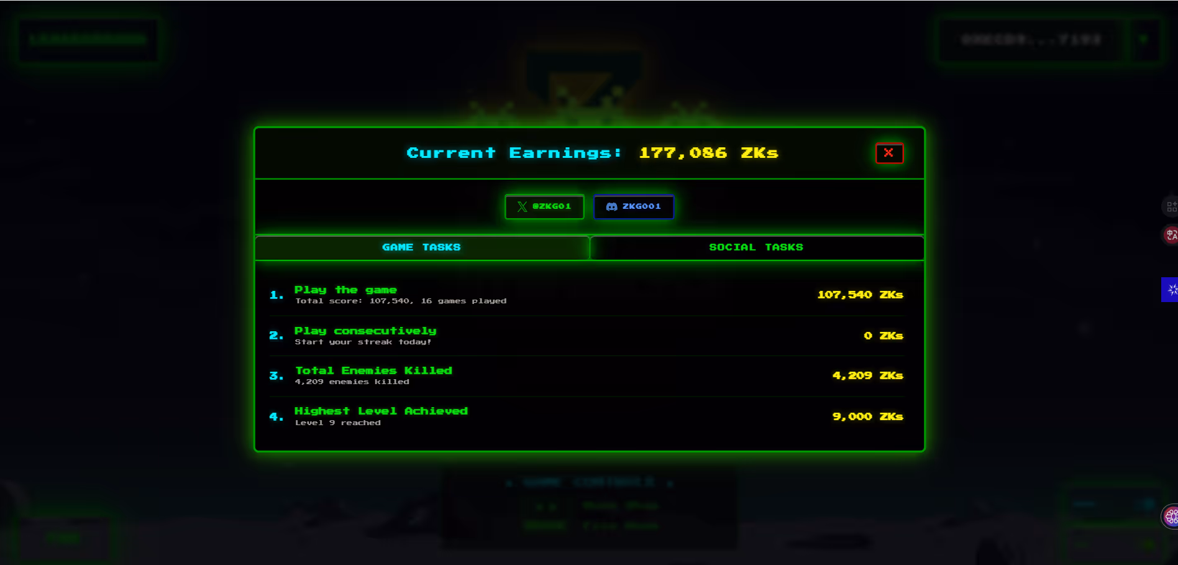Click the blurred wallet address button
Viewport: 1178px width, 565px height.
[x=1031, y=40]
